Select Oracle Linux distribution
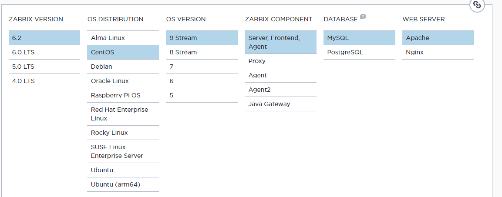 (x=123, y=81)
